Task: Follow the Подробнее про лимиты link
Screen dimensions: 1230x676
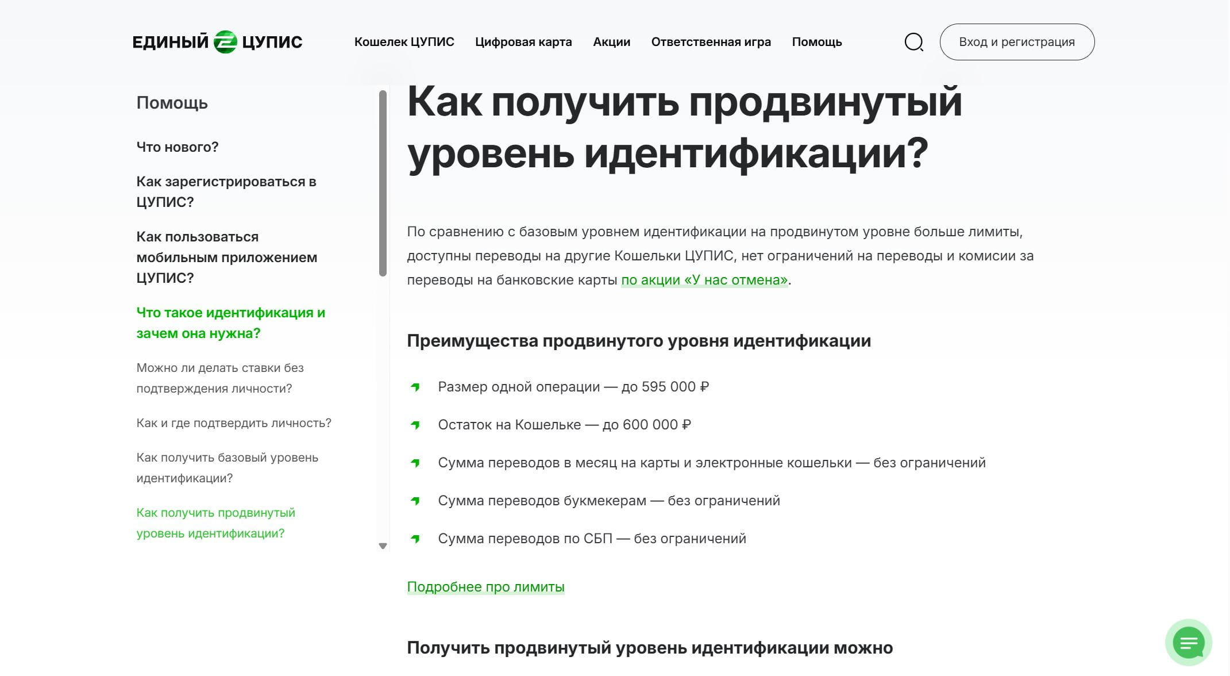Action: [x=485, y=587]
